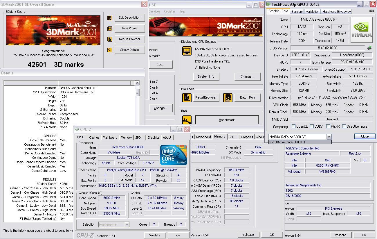This screenshot has height=239, width=377.
Task: Click OK in the front CPU-Z window
Action: tap(178, 235)
